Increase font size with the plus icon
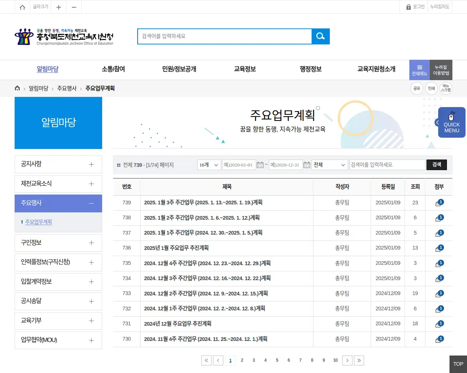The image size is (467, 373). pyautogui.click(x=58, y=7)
